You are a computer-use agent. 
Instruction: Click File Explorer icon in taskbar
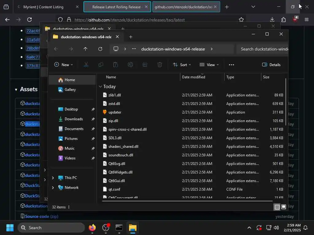132,228
